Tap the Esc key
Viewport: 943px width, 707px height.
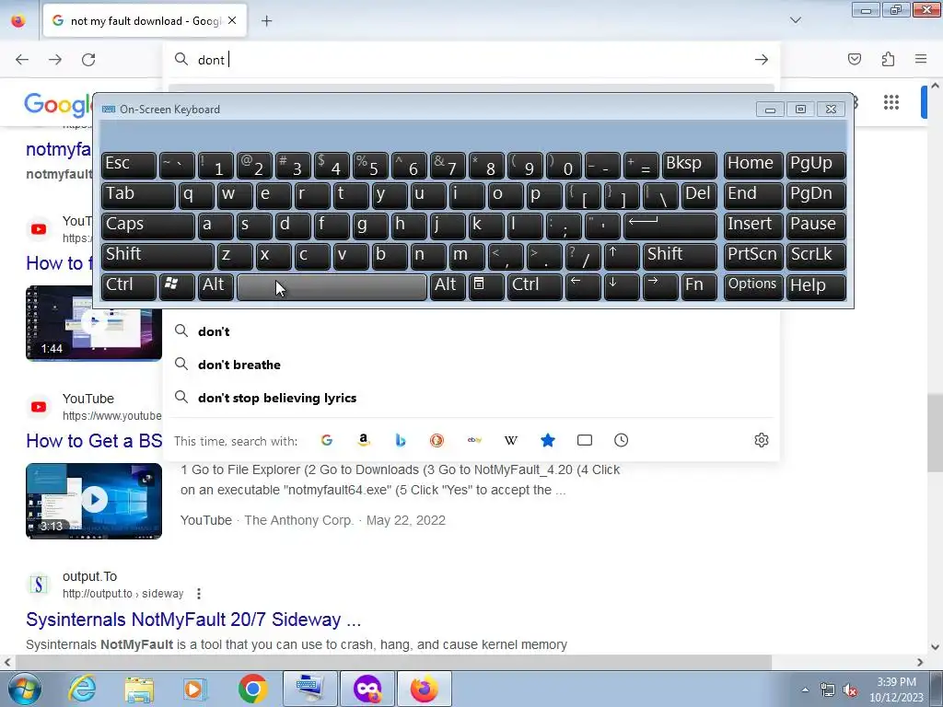pos(128,166)
